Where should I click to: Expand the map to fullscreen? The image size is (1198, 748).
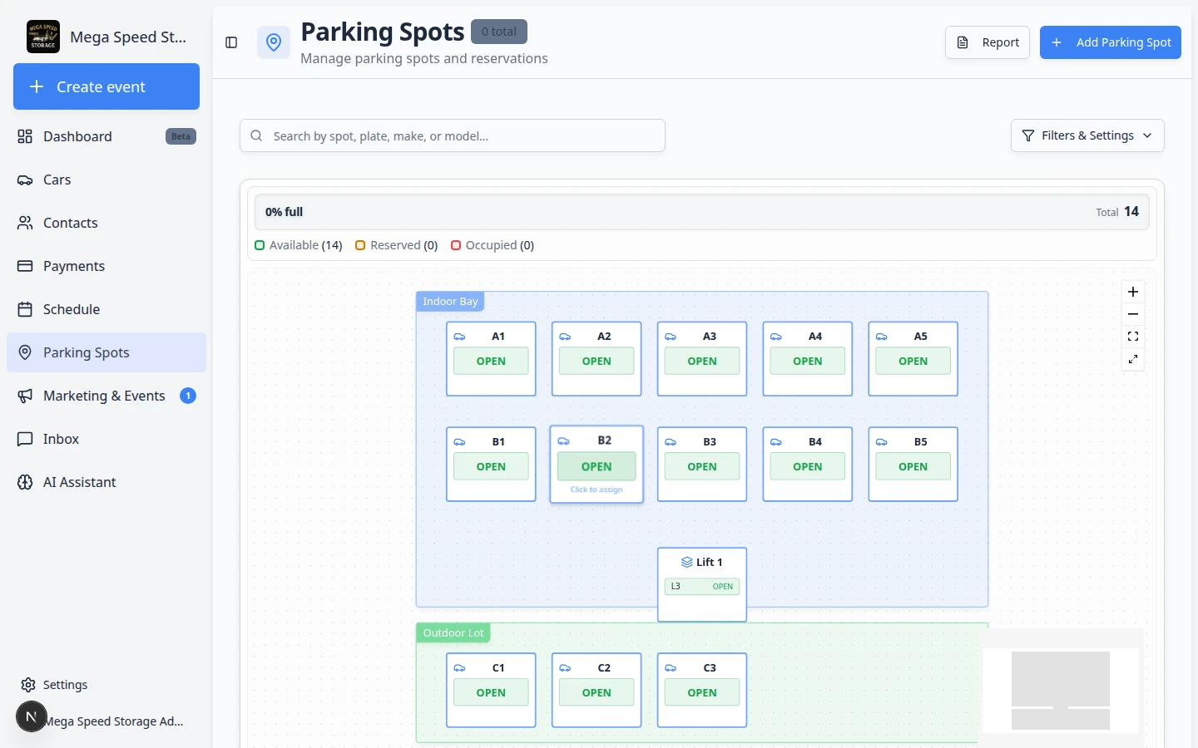pos(1133,359)
